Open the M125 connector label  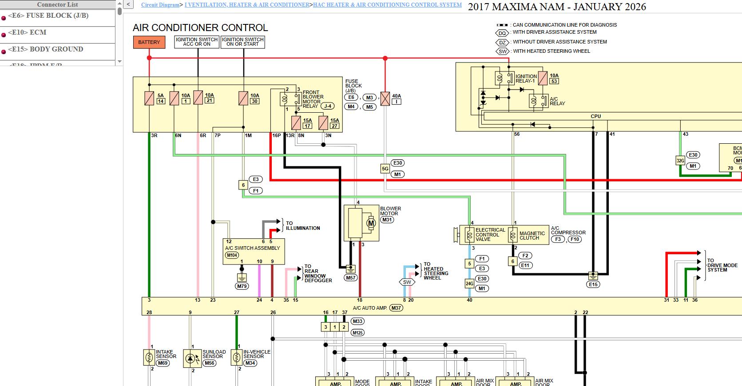coord(357,332)
